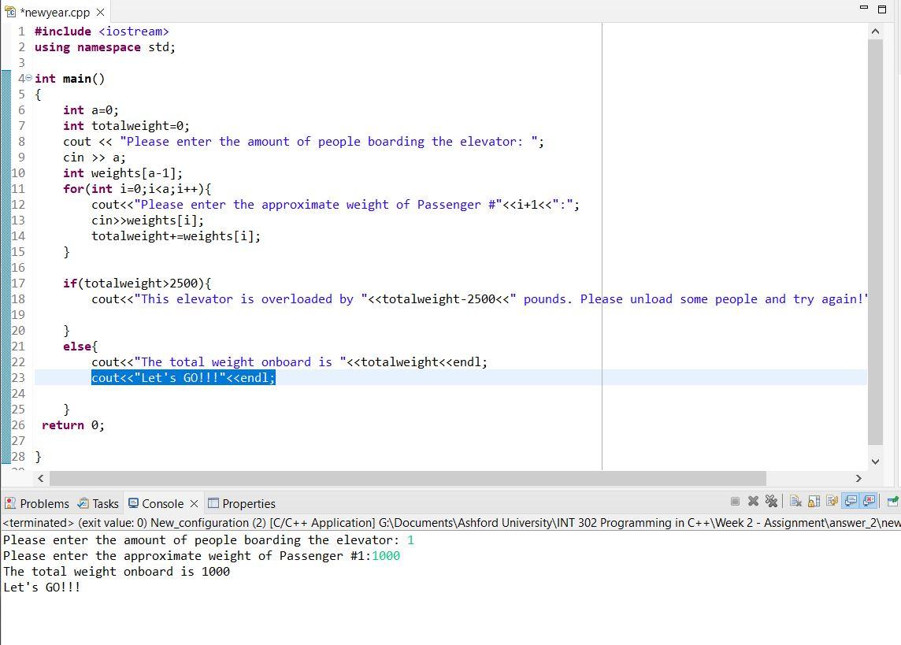901x645 pixels.
Task: Click the 'int main()' declaration
Action: click(x=69, y=79)
